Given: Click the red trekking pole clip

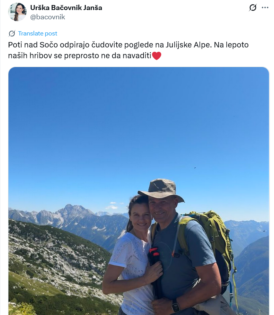Looking at the screenshot, I should coord(154,252).
